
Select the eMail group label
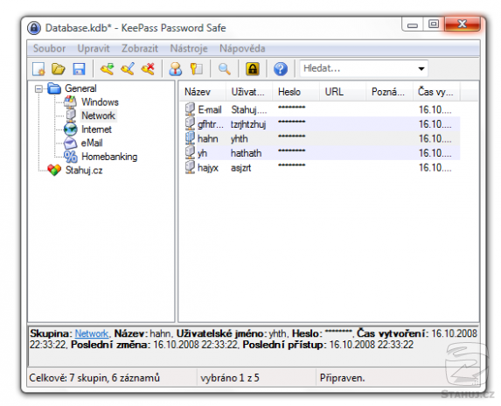pyautogui.click(x=92, y=143)
